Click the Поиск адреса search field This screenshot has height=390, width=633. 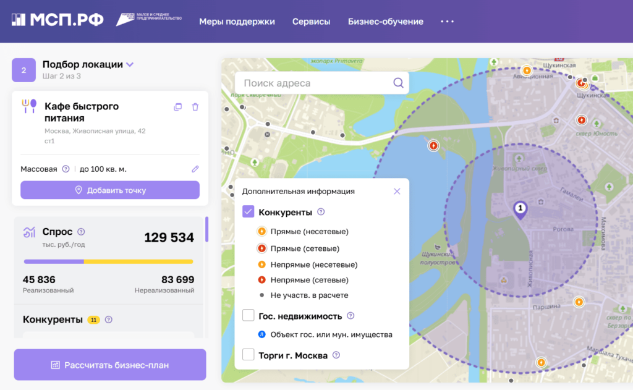tap(315, 83)
